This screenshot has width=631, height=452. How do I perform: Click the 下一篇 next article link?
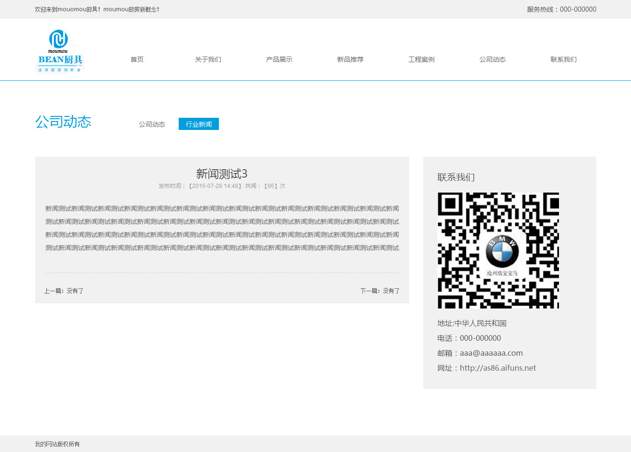(x=380, y=291)
